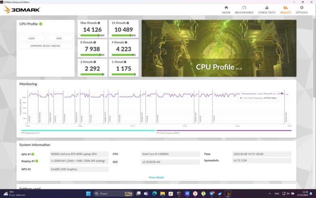Open the Benchmarks section
Viewport: 316px width, 198px height.
pos(244,10)
